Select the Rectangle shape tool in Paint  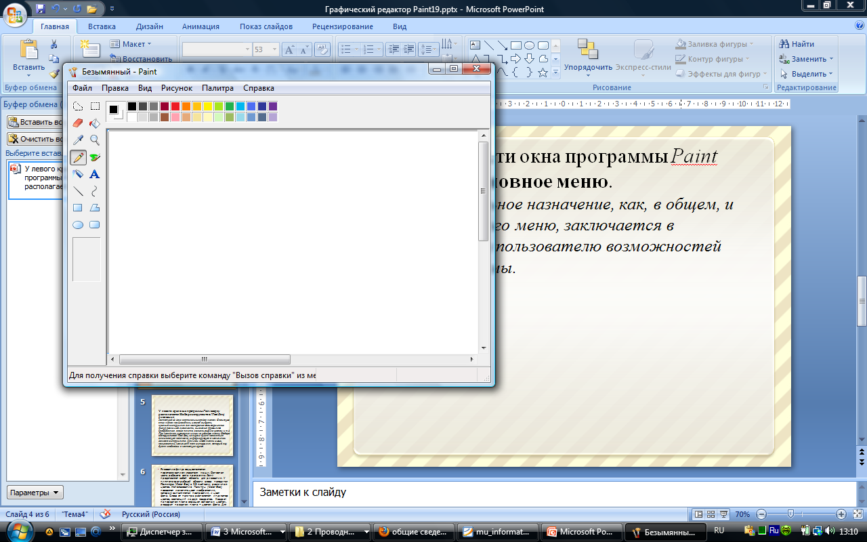point(78,208)
